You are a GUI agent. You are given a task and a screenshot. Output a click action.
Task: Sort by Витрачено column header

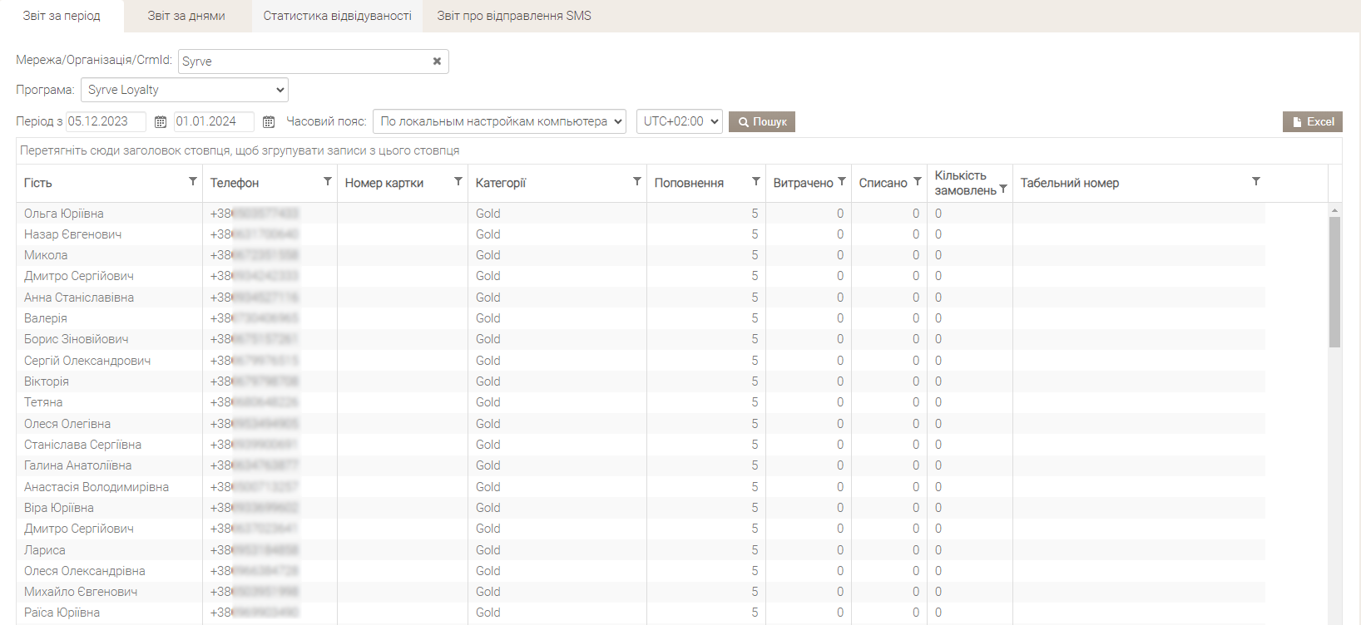[x=803, y=183]
